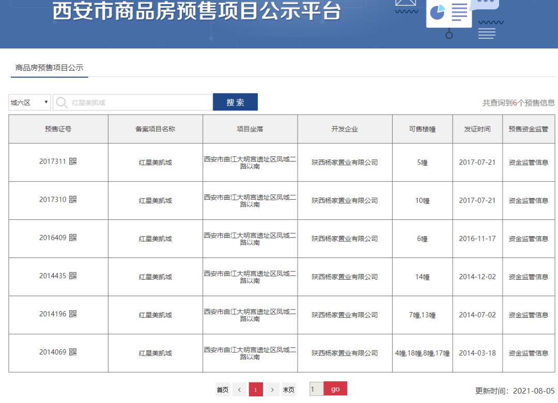Open QR code for permit 2016409
This screenshot has width=558, height=403.
(x=73, y=238)
